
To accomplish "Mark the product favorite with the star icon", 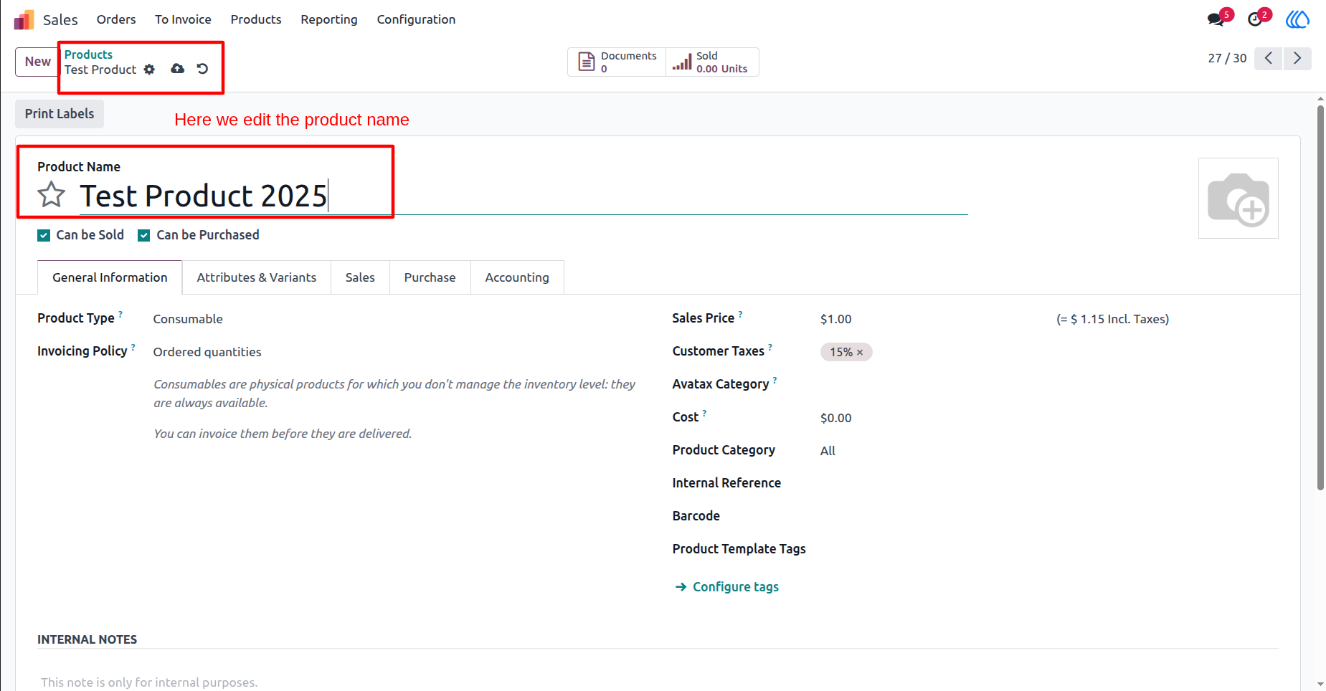I will 52,194.
